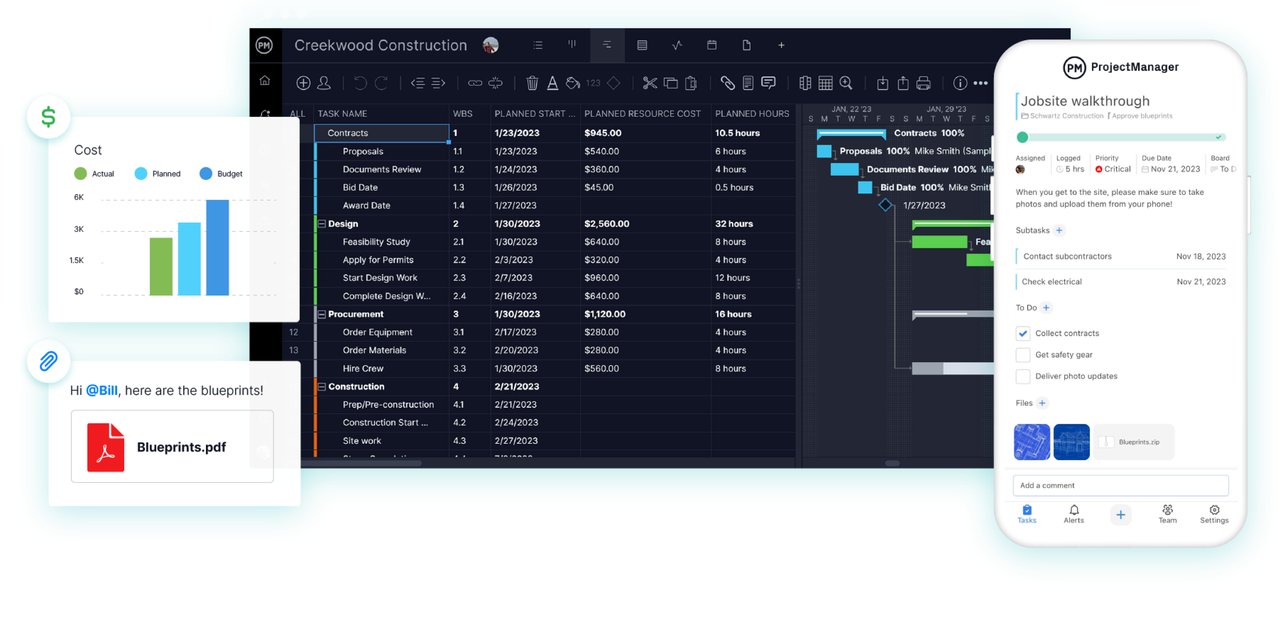
Task: Open the Blueprints.pdf attachment
Action: [172, 446]
